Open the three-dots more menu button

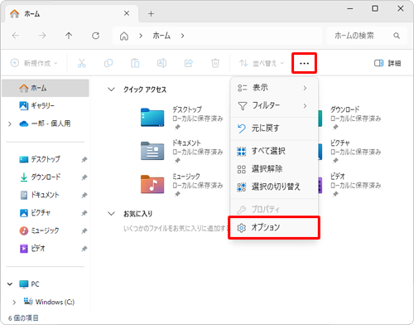304,63
